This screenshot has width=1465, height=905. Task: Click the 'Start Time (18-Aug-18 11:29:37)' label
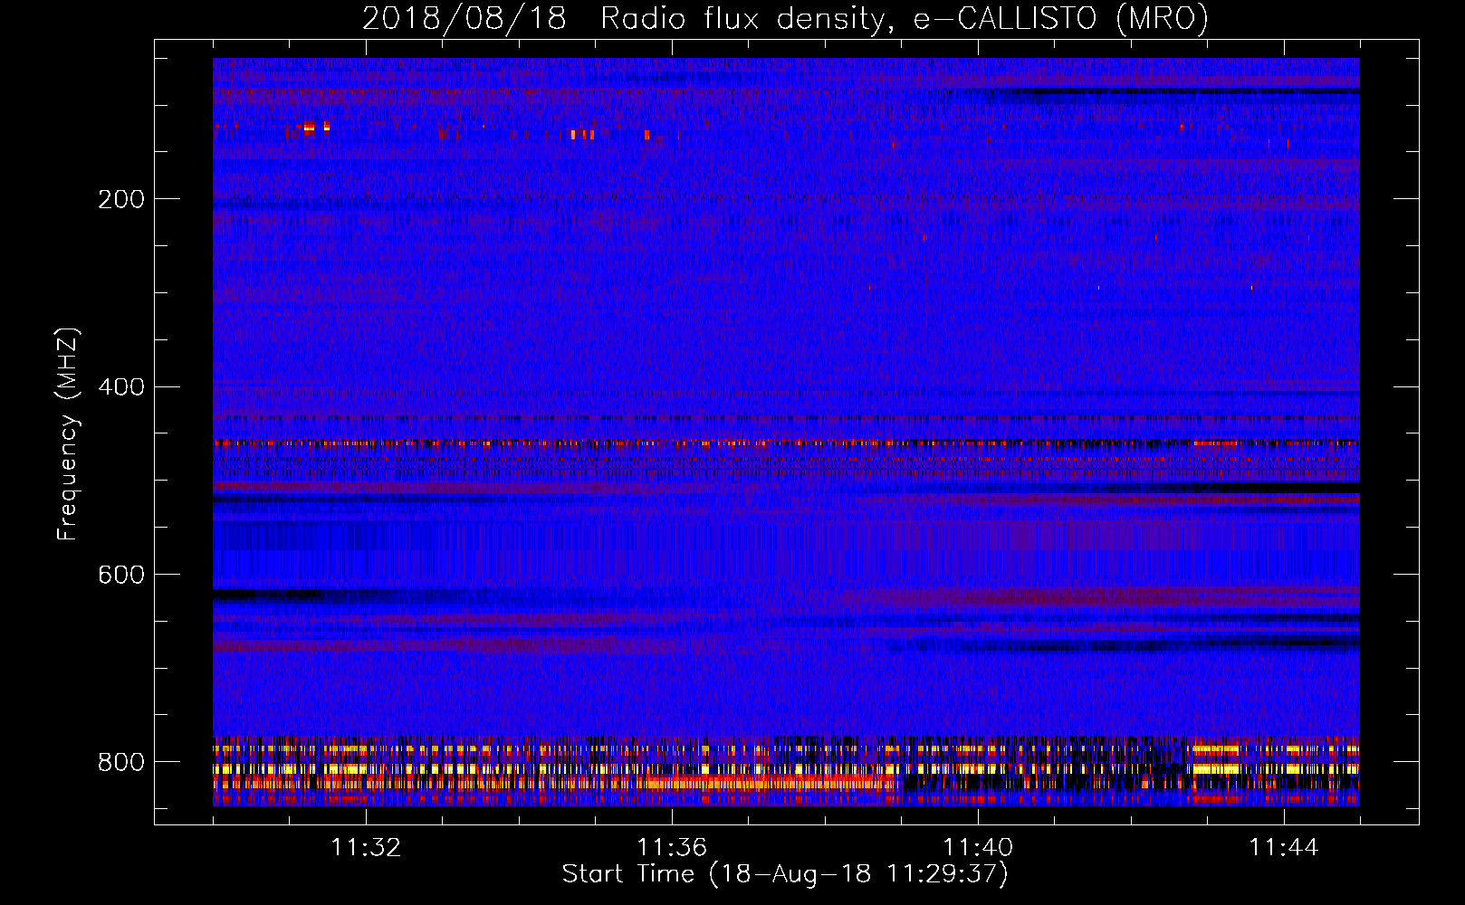click(785, 874)
